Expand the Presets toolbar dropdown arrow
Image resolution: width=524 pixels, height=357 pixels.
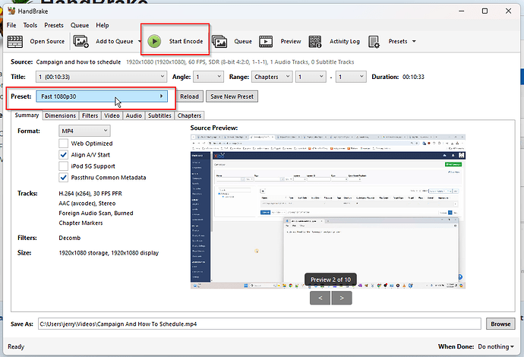click(x=414, y=42)
